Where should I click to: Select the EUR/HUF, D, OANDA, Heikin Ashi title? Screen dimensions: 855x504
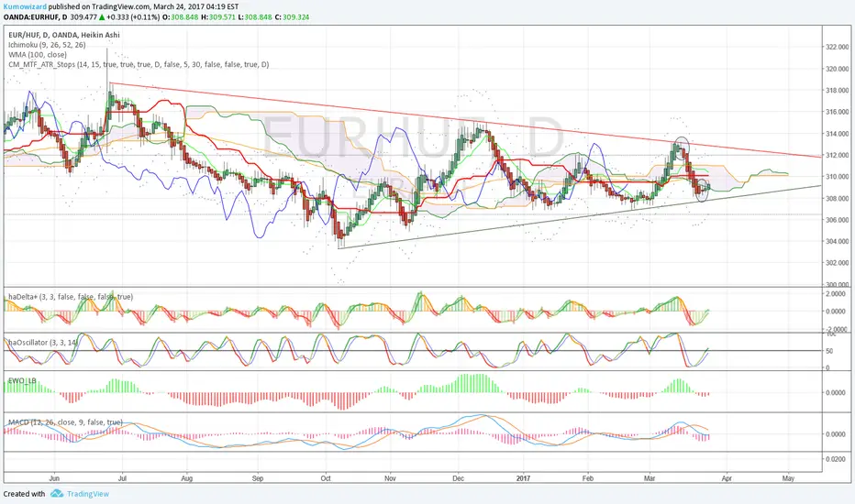[x=64, y=35]
